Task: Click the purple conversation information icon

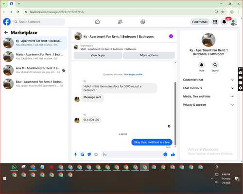Action: 171,36
